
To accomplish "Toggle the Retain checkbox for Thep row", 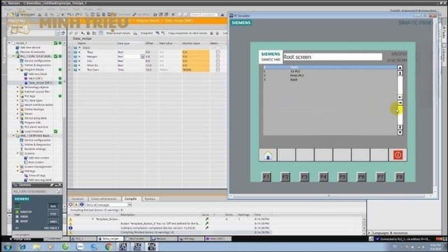I will click(x=218, y=52).
